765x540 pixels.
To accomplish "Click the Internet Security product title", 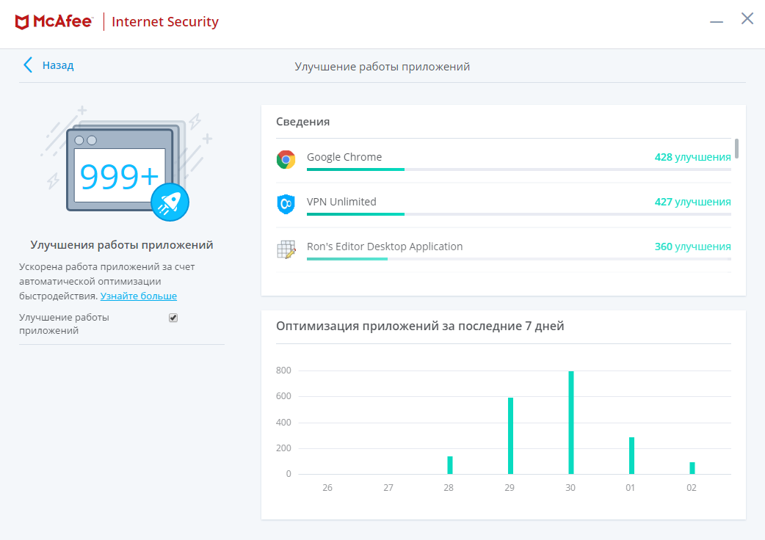I will 165,22.
